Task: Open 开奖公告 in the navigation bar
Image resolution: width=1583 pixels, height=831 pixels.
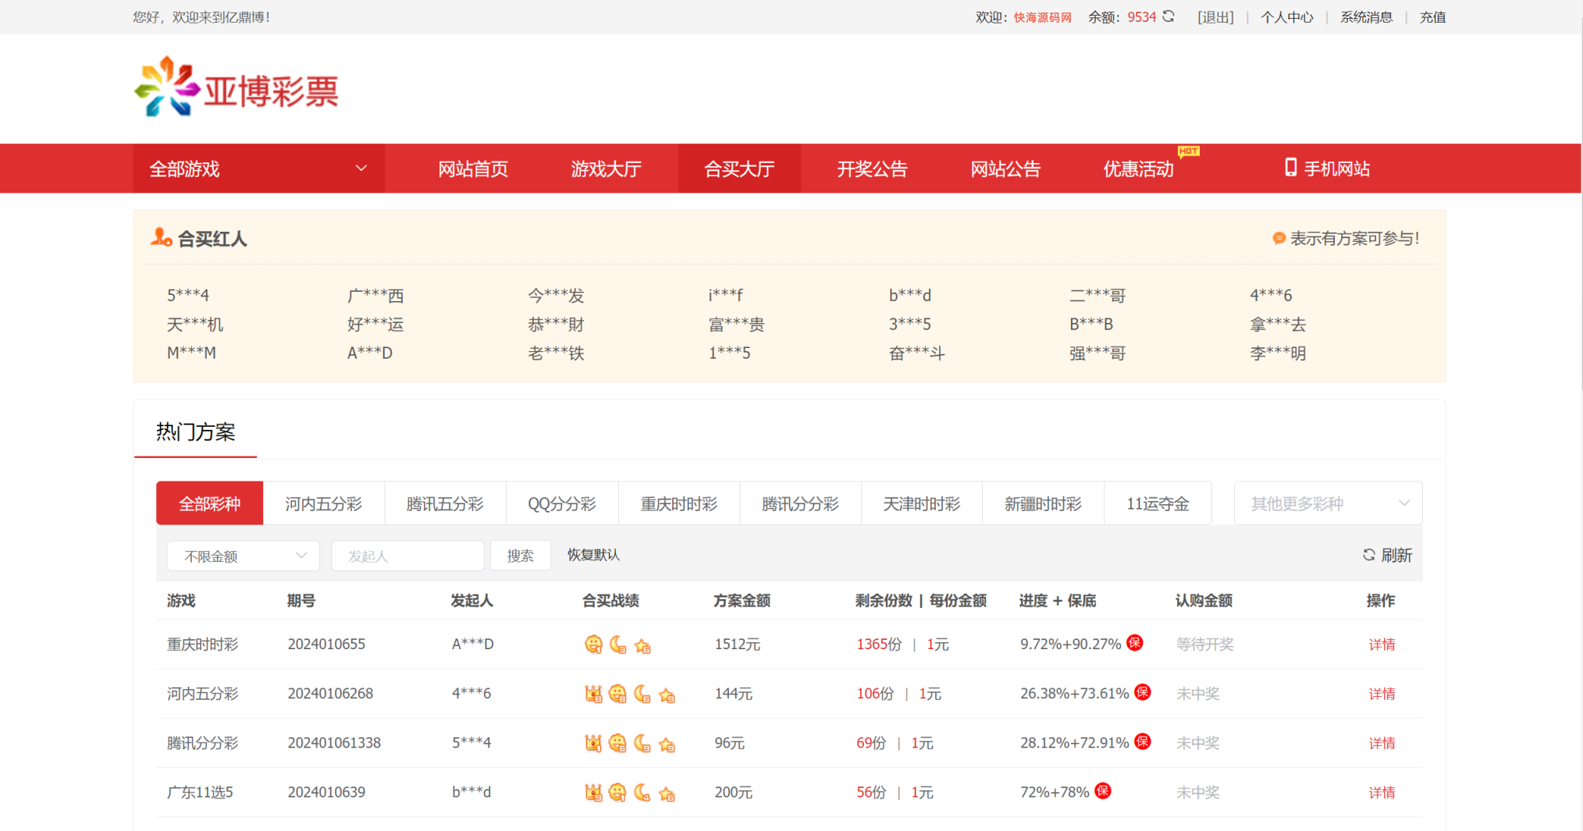Action: 872,169
